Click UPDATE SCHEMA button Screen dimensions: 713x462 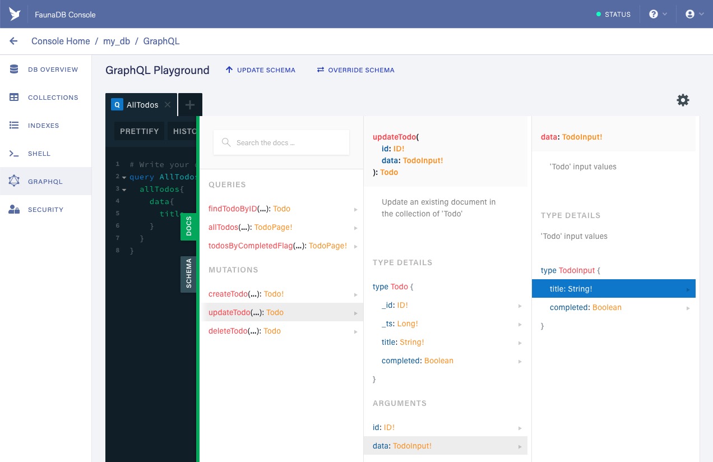[260, 70]
